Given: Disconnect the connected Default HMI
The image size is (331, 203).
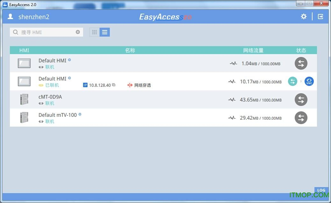Looking at the screenshot, I should (292, 81).
